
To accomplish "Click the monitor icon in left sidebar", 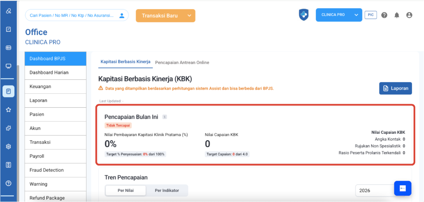I will pos(8,66).
